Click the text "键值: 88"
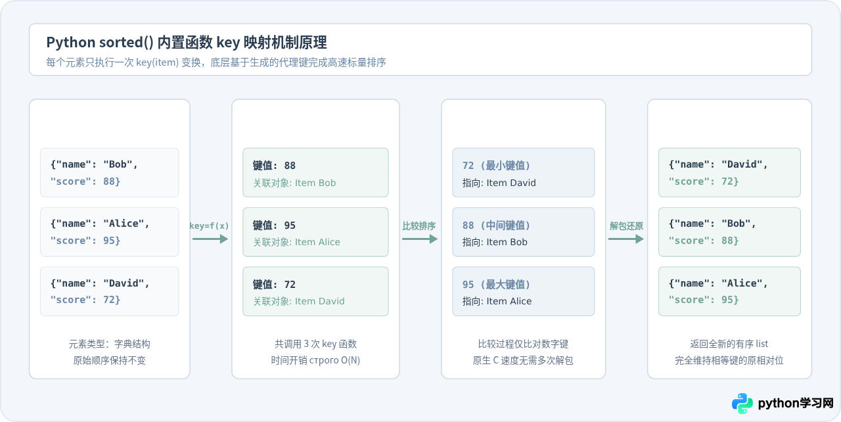 click(x=275, y=166)
